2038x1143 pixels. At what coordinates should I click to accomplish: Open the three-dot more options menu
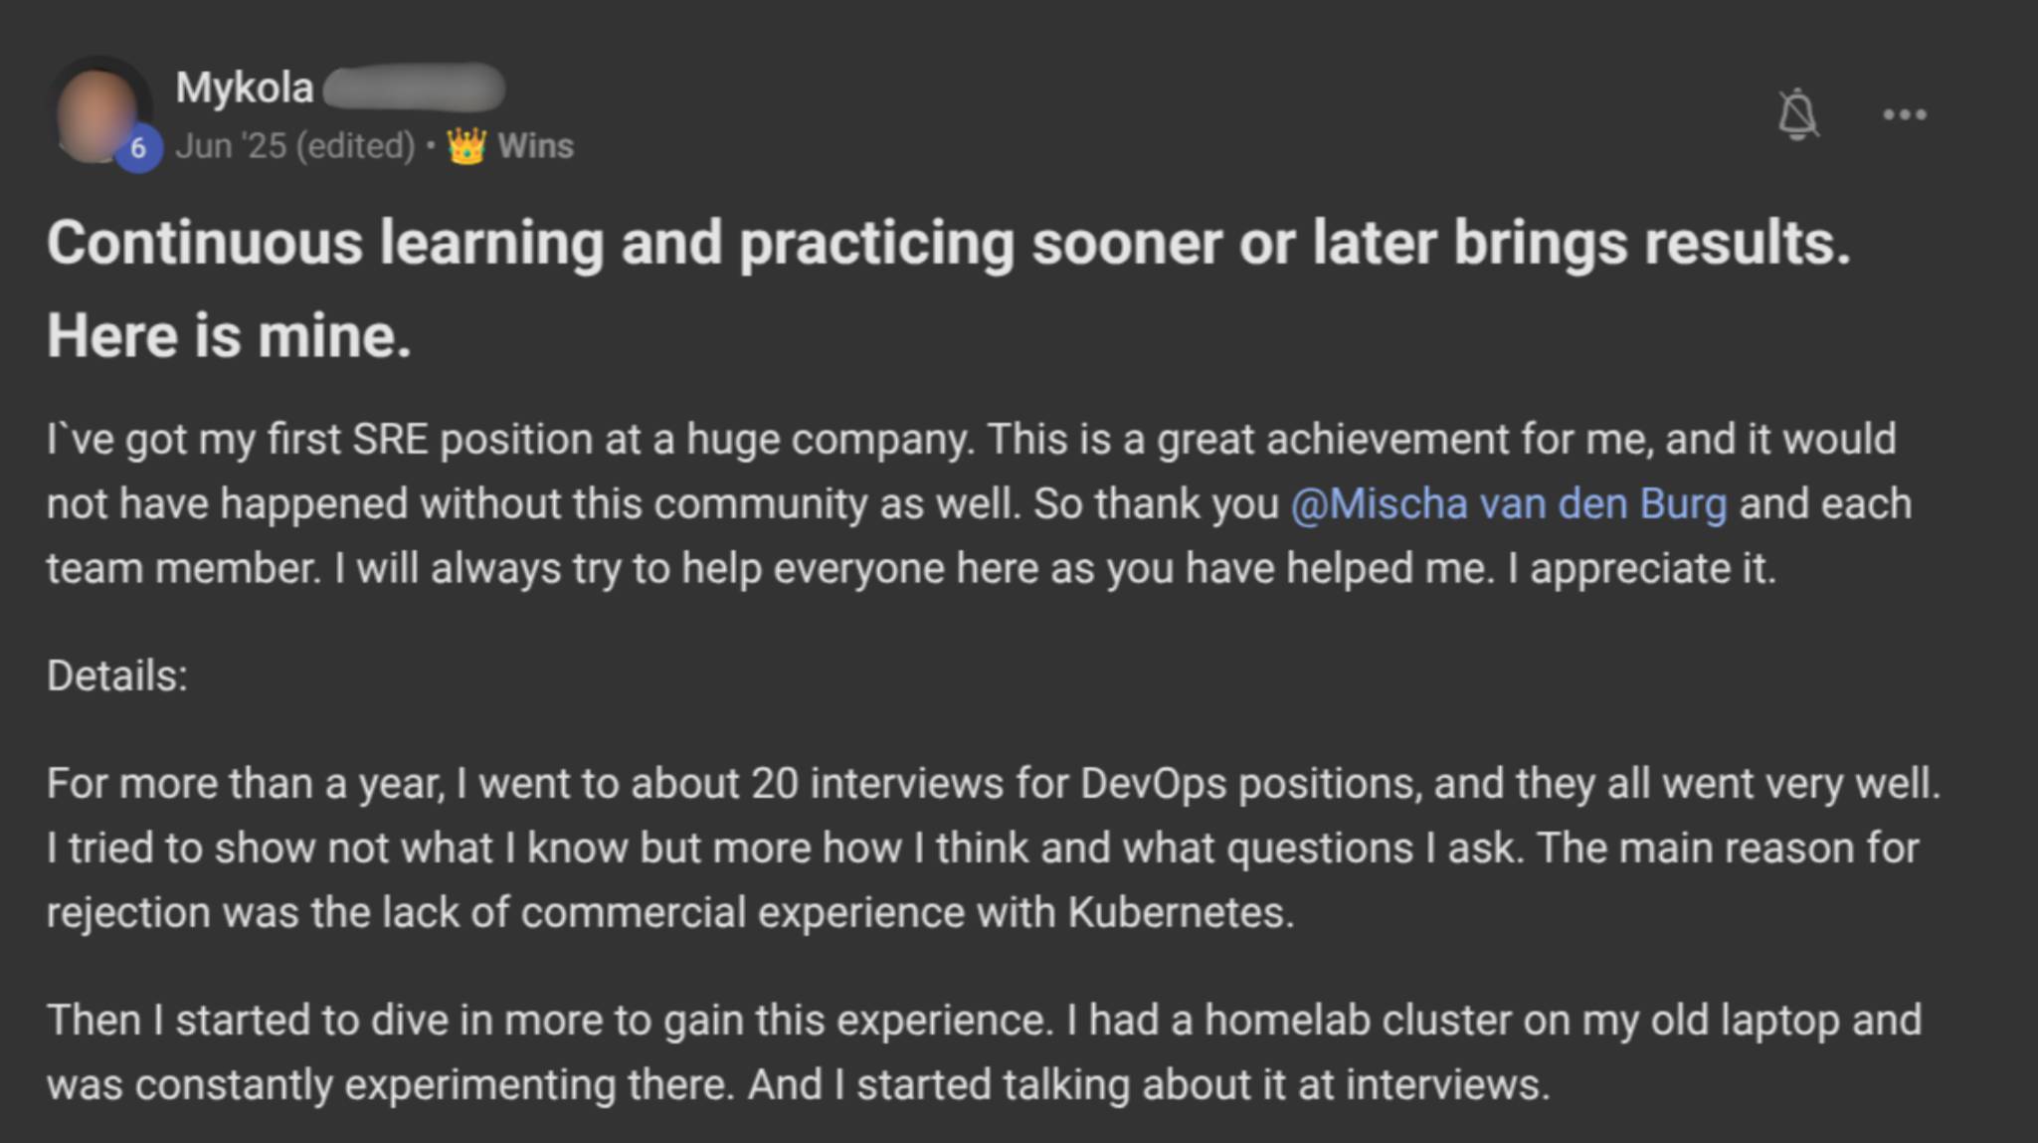1905,115
